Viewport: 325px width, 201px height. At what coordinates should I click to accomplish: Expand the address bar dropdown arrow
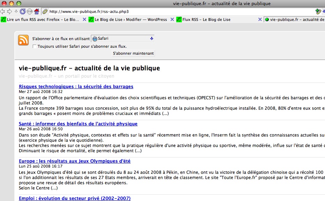323,11
